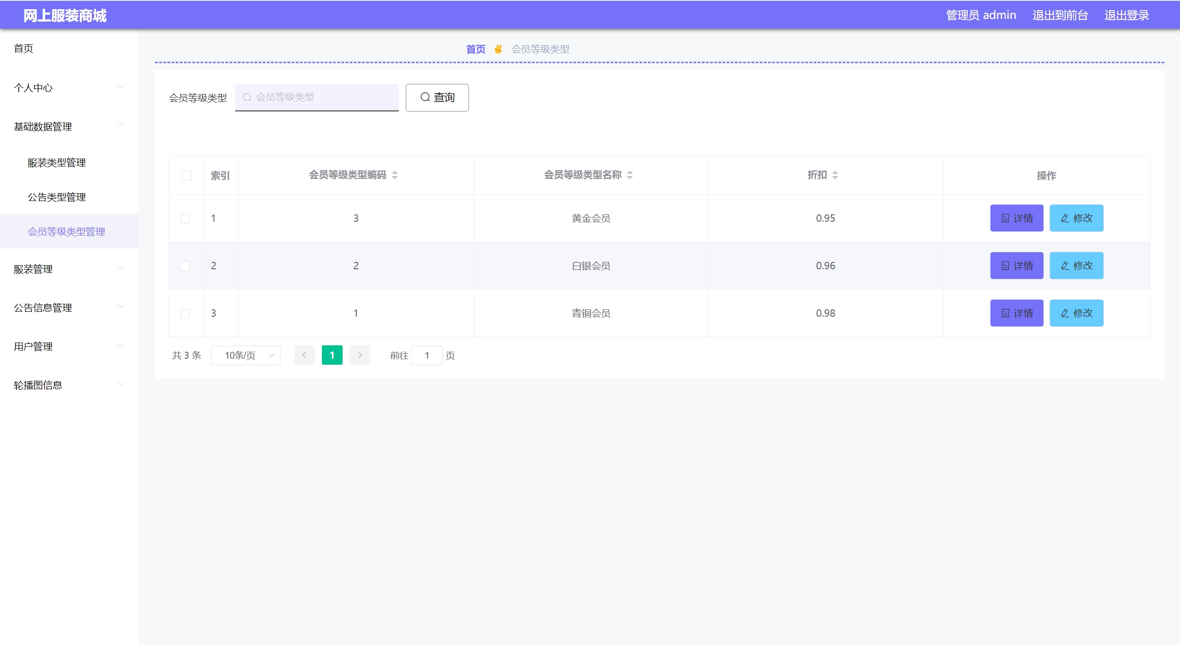This screenshot has width=1180, height=645.
Task: Open 服装类型管理 in sidebar
Action: (x=57, y=162)
